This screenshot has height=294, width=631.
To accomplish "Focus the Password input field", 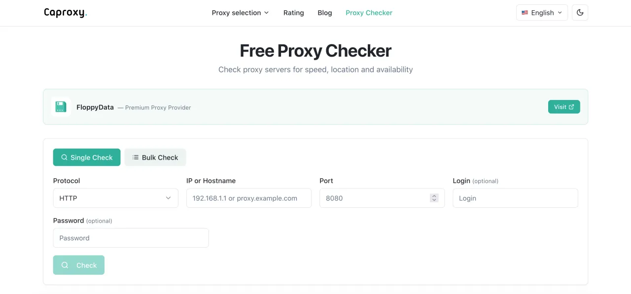I will (131, 238).
